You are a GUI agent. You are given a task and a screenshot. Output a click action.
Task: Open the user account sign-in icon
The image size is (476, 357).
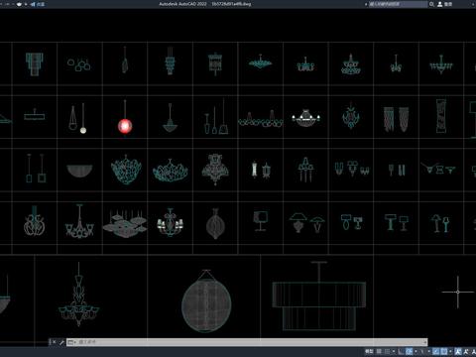440,4
